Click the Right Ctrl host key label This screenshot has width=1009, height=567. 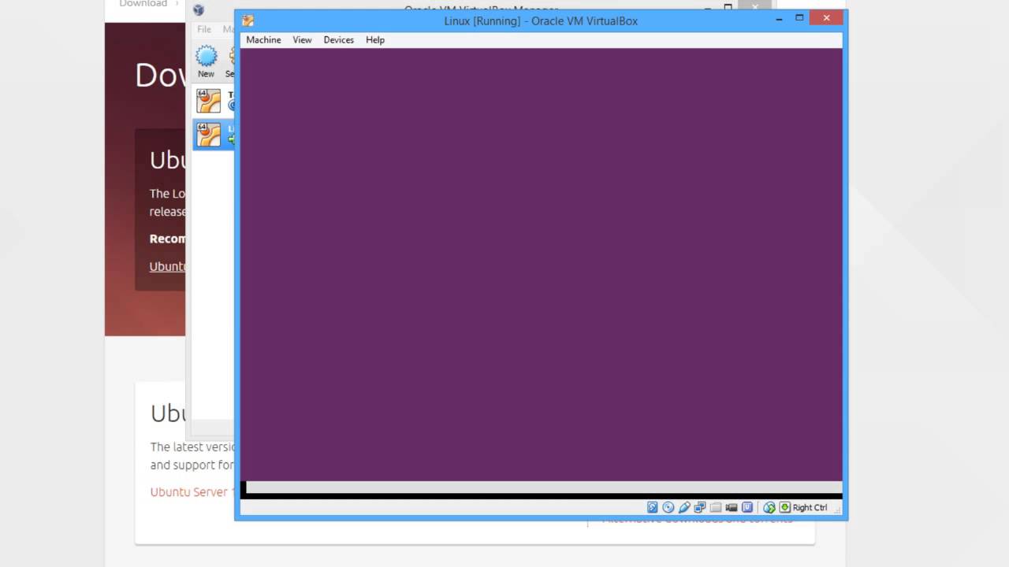(810, 508)
